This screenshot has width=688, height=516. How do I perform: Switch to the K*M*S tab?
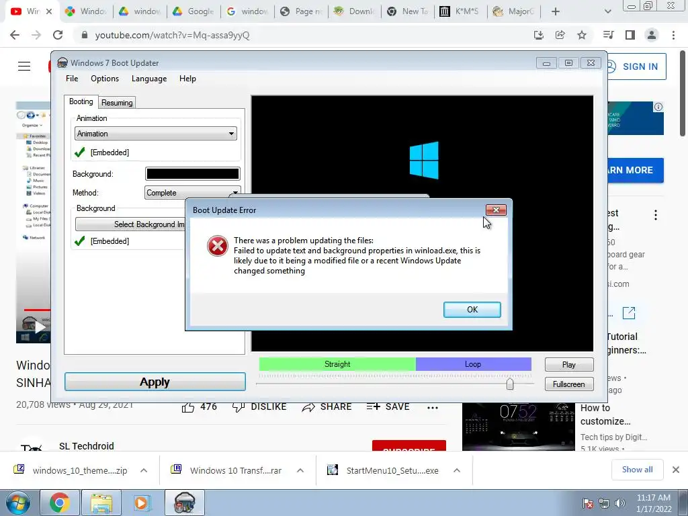[x=460, y=11]
